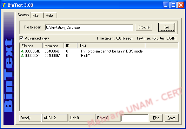Image resolution: width=186 pixels, height=129 pixels.
Task: Select the Search tab
Action: pyautogui.click(x=23, y=15)
